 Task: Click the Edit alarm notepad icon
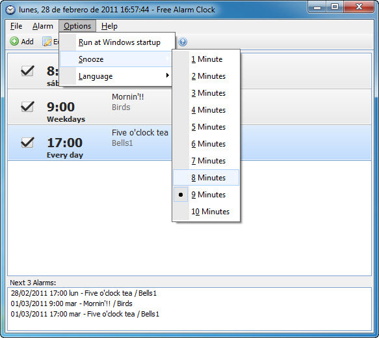click(47, 42)
